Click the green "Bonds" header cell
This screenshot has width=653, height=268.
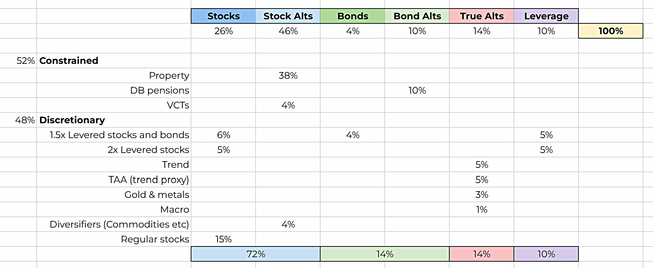coord(352,16)
